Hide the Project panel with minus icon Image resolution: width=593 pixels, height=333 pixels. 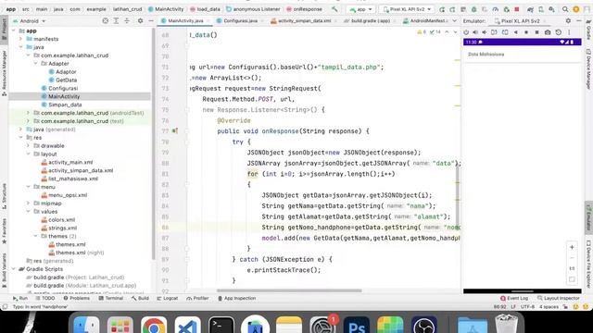pyautogui.click(x=150, y=20)
